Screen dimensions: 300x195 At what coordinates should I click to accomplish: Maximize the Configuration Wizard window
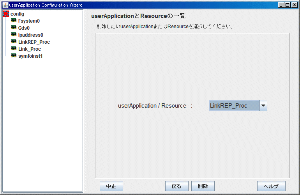(x=288, y=5)
